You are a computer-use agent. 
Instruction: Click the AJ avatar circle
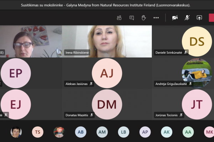(107, 73)
